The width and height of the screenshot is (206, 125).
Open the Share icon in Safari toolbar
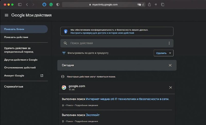(149, 4)
